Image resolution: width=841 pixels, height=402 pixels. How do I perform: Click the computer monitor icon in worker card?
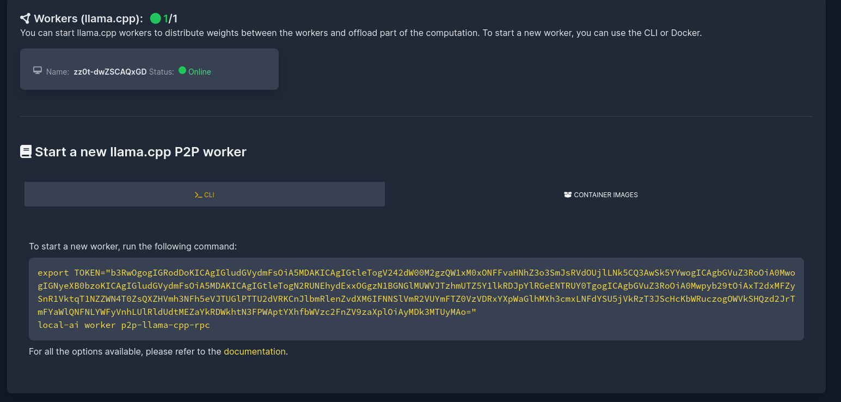38,70
